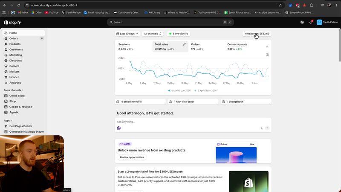
Task: Select the Total sales metric card
Action: click(x=170, y=47)
